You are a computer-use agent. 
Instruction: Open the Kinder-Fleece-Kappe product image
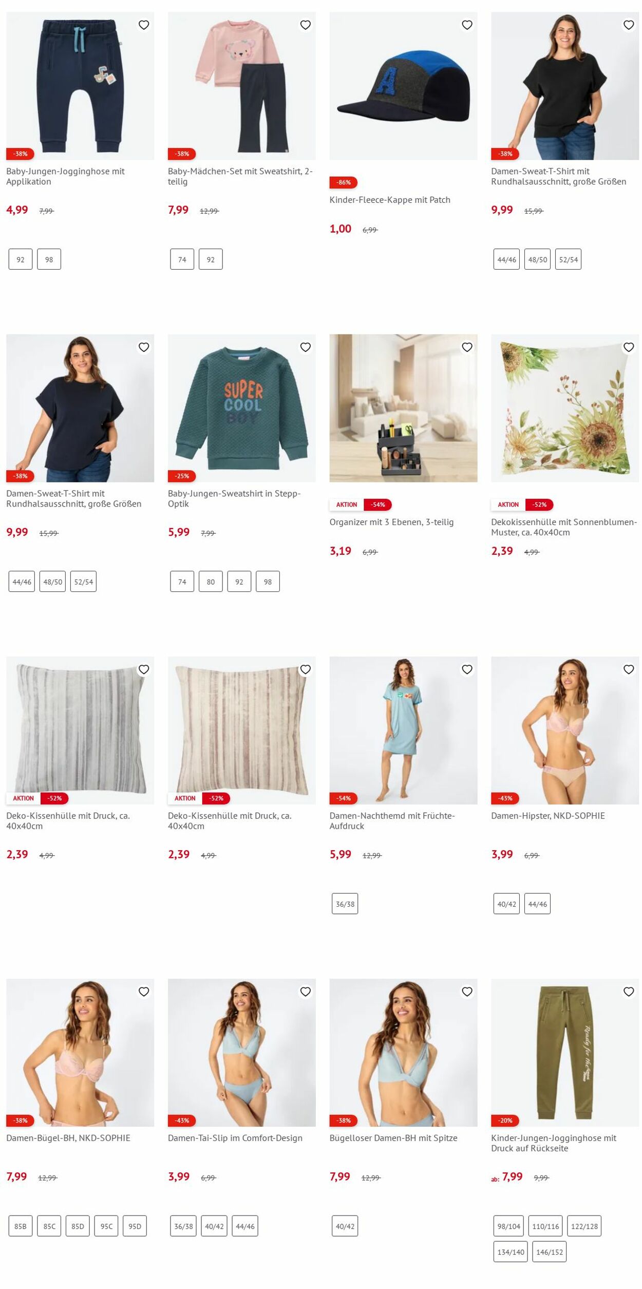[403, 86]
